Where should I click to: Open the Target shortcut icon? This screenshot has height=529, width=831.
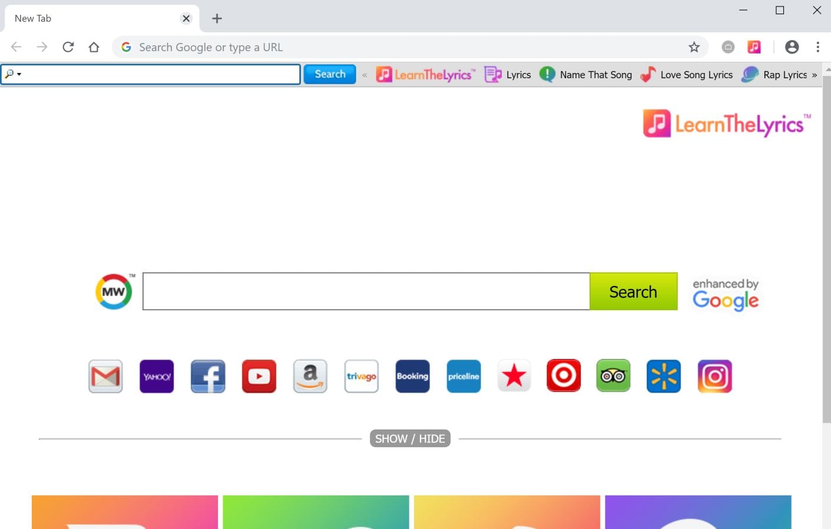click(564, 375)
